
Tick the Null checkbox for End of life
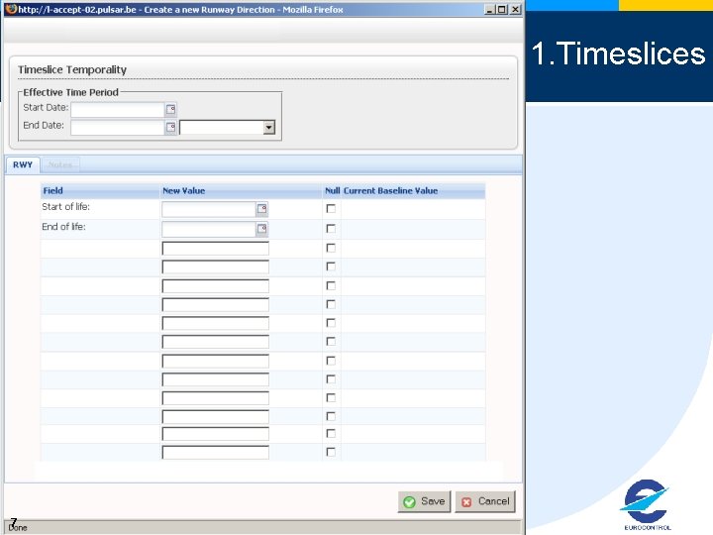331,229
